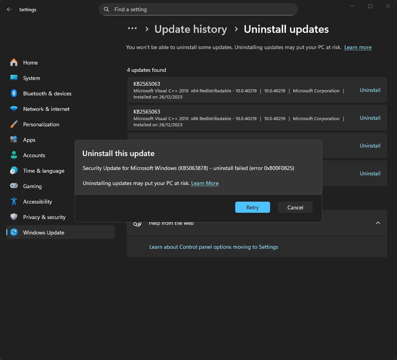Click the chevron before Uninstall updates heading
397x360 pixels.
tap(236, 29)
